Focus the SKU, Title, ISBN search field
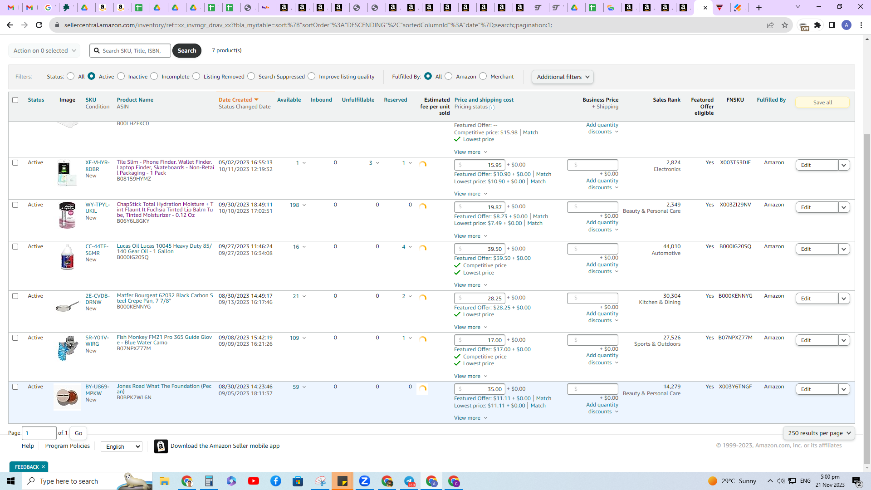Image resolution: width=871 pixels, height=490 pixels. [131, 50]
